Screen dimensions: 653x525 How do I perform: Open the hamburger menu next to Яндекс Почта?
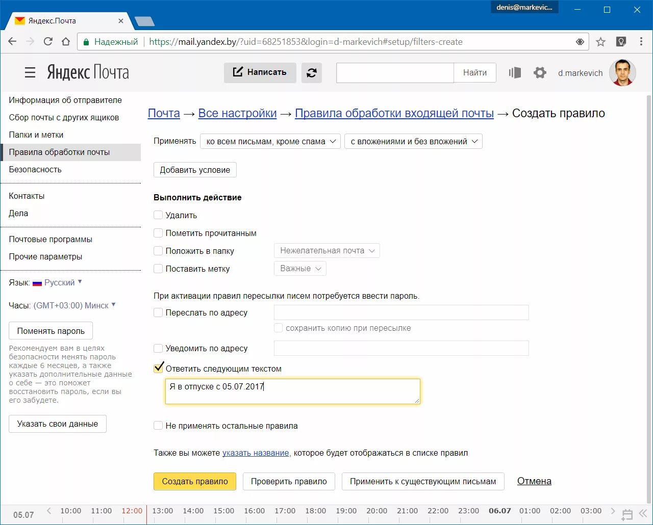coord(30,72)
